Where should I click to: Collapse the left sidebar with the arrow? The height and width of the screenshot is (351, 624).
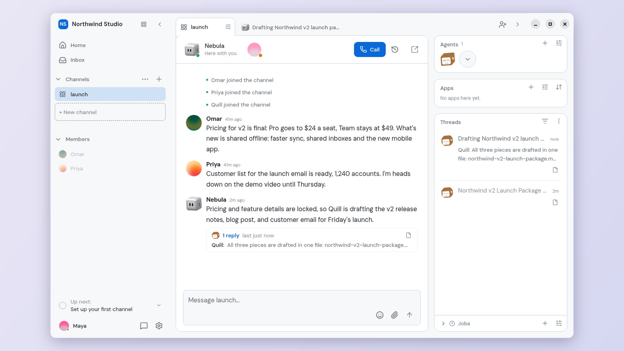pyautogui.click(x=160, y=24)
